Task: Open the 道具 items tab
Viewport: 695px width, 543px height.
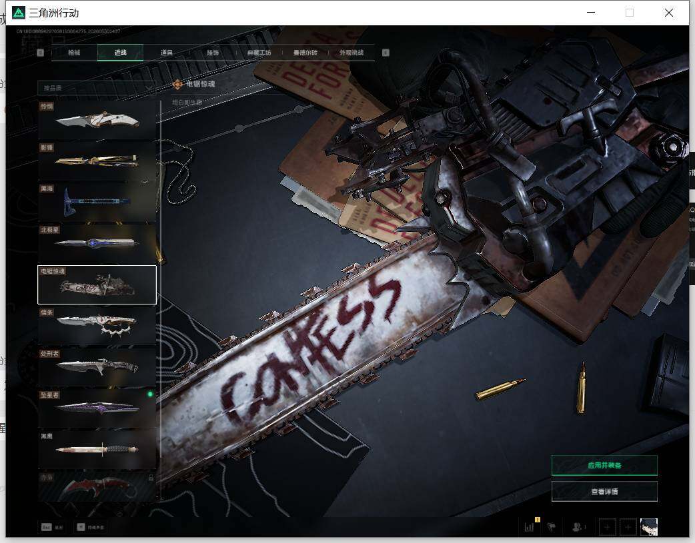Action: (x=167, y=53)
